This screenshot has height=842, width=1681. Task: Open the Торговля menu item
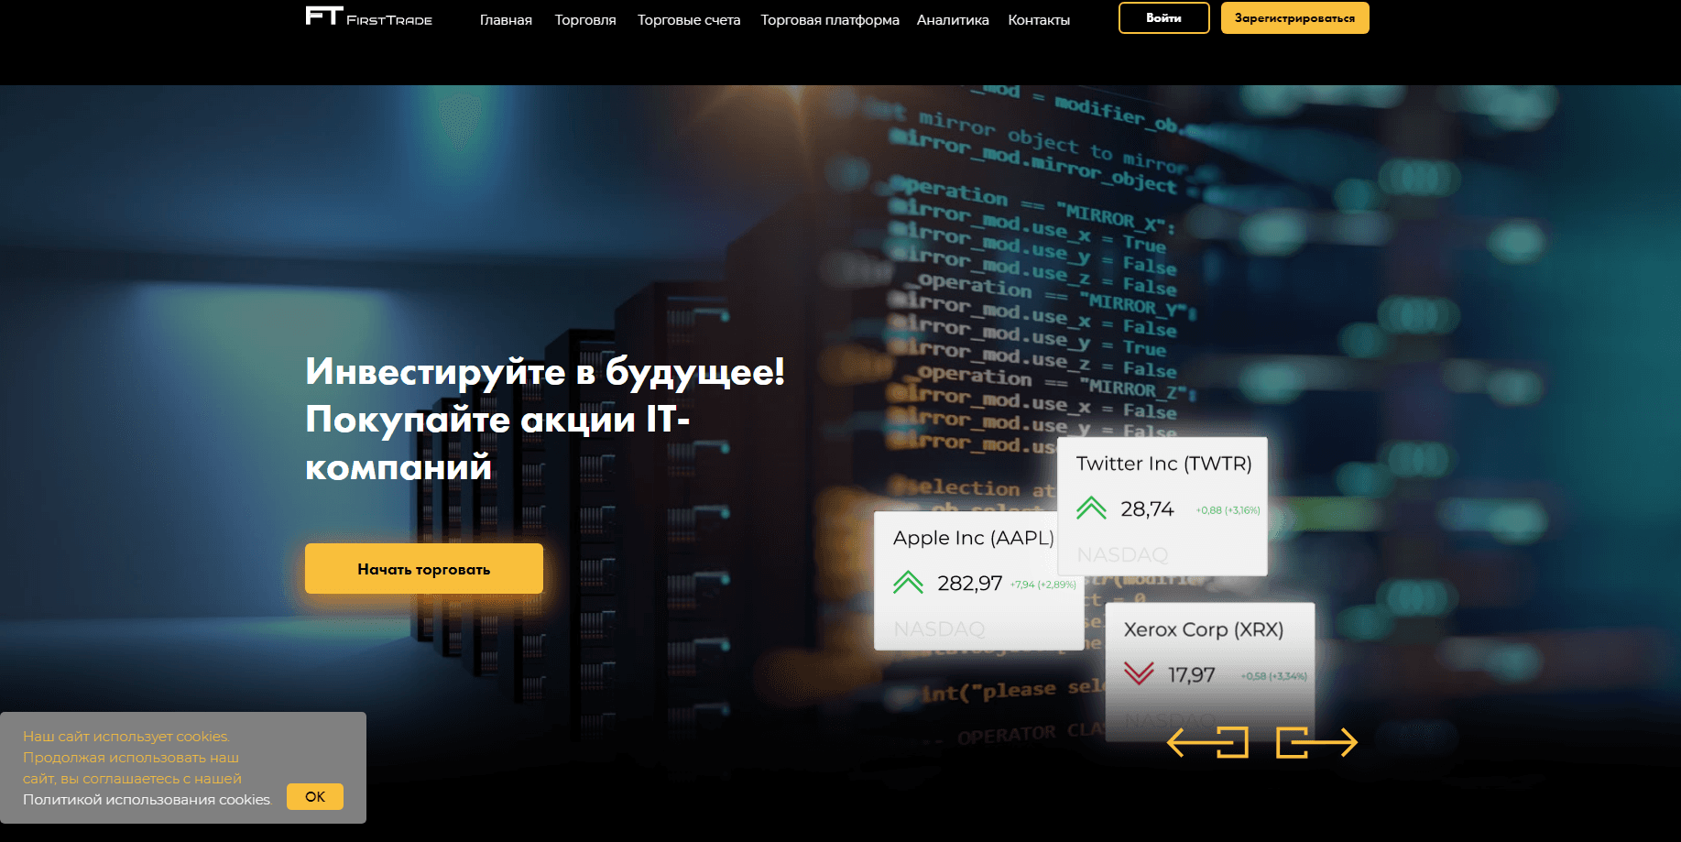tap(584, 19)
